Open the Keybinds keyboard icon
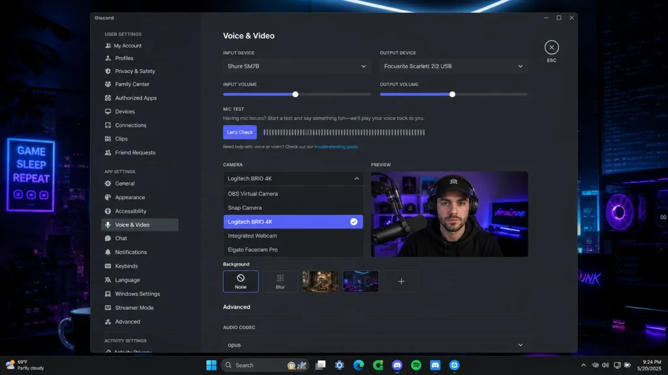668x375 pixels. click(x=108, y=266)
